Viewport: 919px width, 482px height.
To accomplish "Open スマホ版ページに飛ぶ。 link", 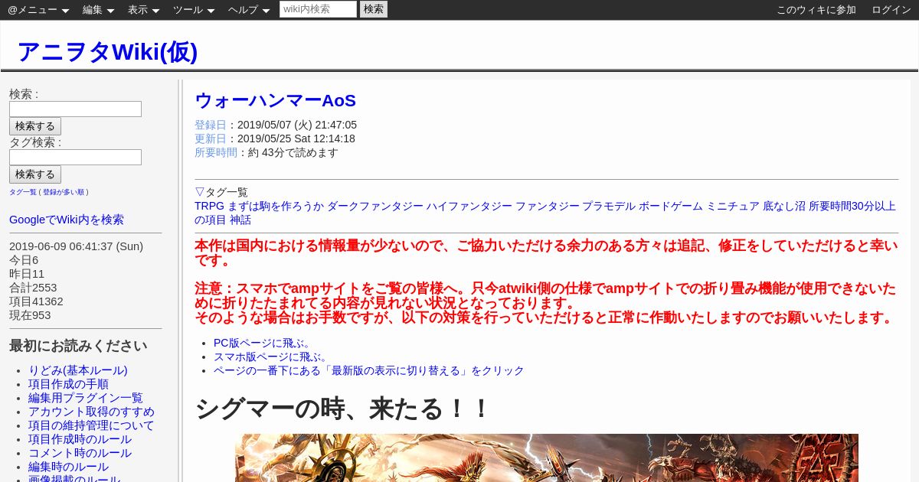I will pos(271,357).
